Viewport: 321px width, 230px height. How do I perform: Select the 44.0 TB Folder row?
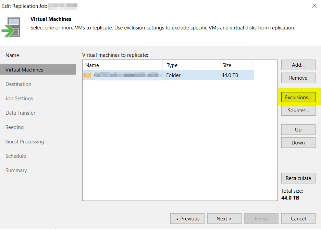[192, 75]
